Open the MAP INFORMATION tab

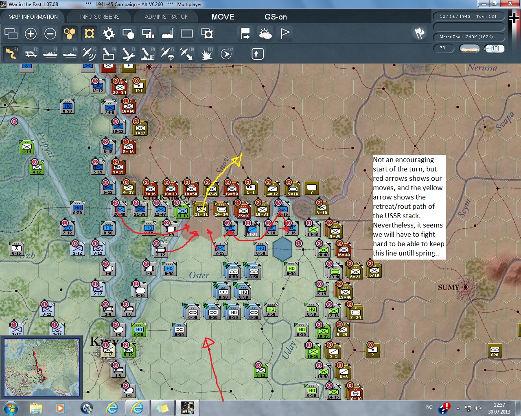point(33,17)
